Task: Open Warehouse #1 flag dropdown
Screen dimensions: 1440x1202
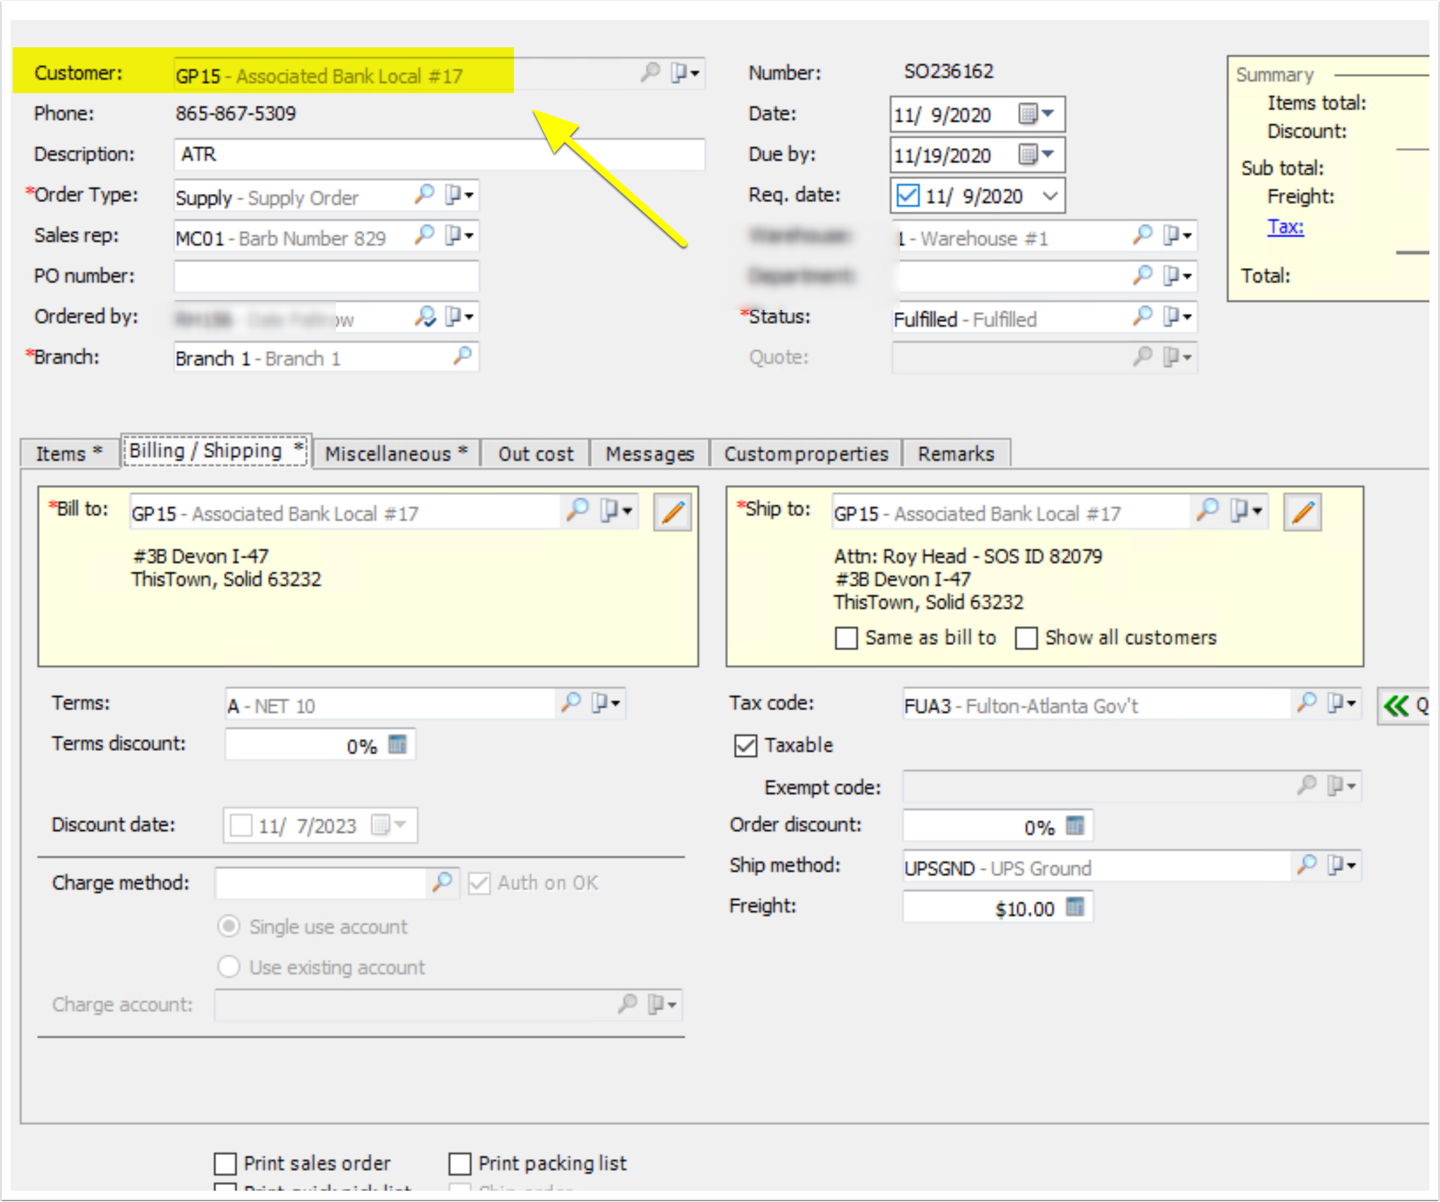Action: click(x=1177, y=234)
